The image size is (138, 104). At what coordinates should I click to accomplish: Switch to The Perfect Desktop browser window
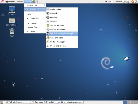[70, 102]
